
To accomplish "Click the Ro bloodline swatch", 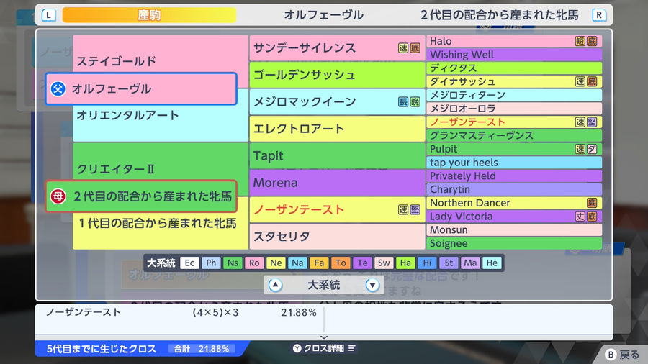I will (x=254, y=263).
